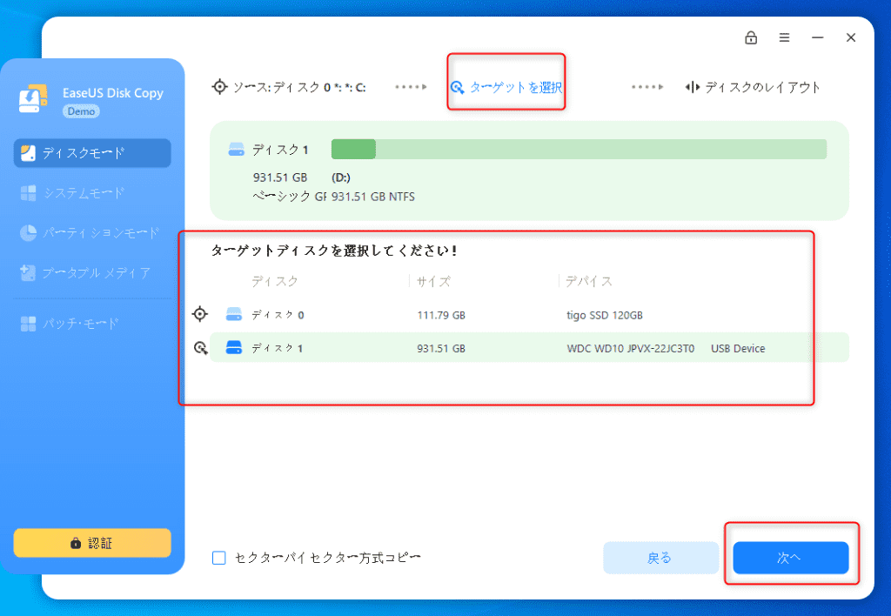
Task: Click the source marker icon beside ディスク 0
Action: pos(200,314)
